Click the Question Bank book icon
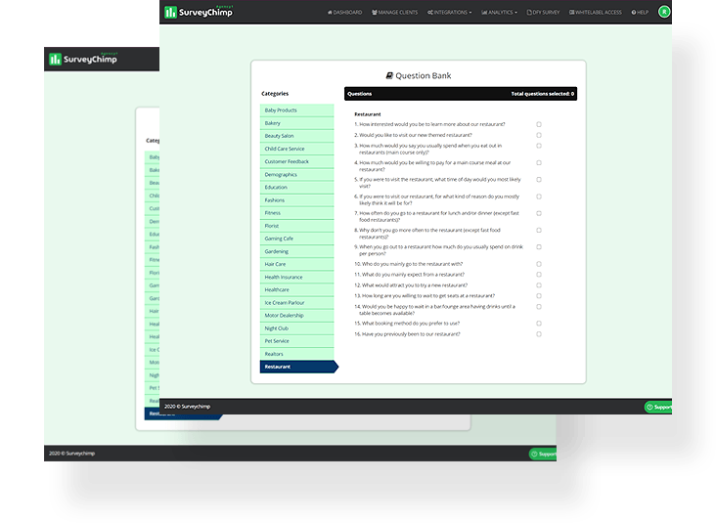Viewport: 716px width, 523px height. click(x=389, y=75)
